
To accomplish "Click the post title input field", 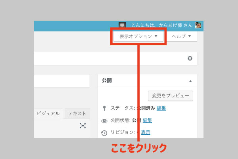I will coord(62,81).
